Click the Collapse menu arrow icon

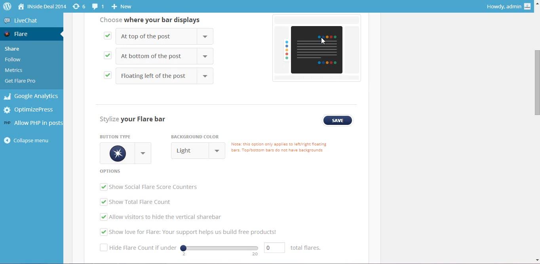(x=7, y=140)
